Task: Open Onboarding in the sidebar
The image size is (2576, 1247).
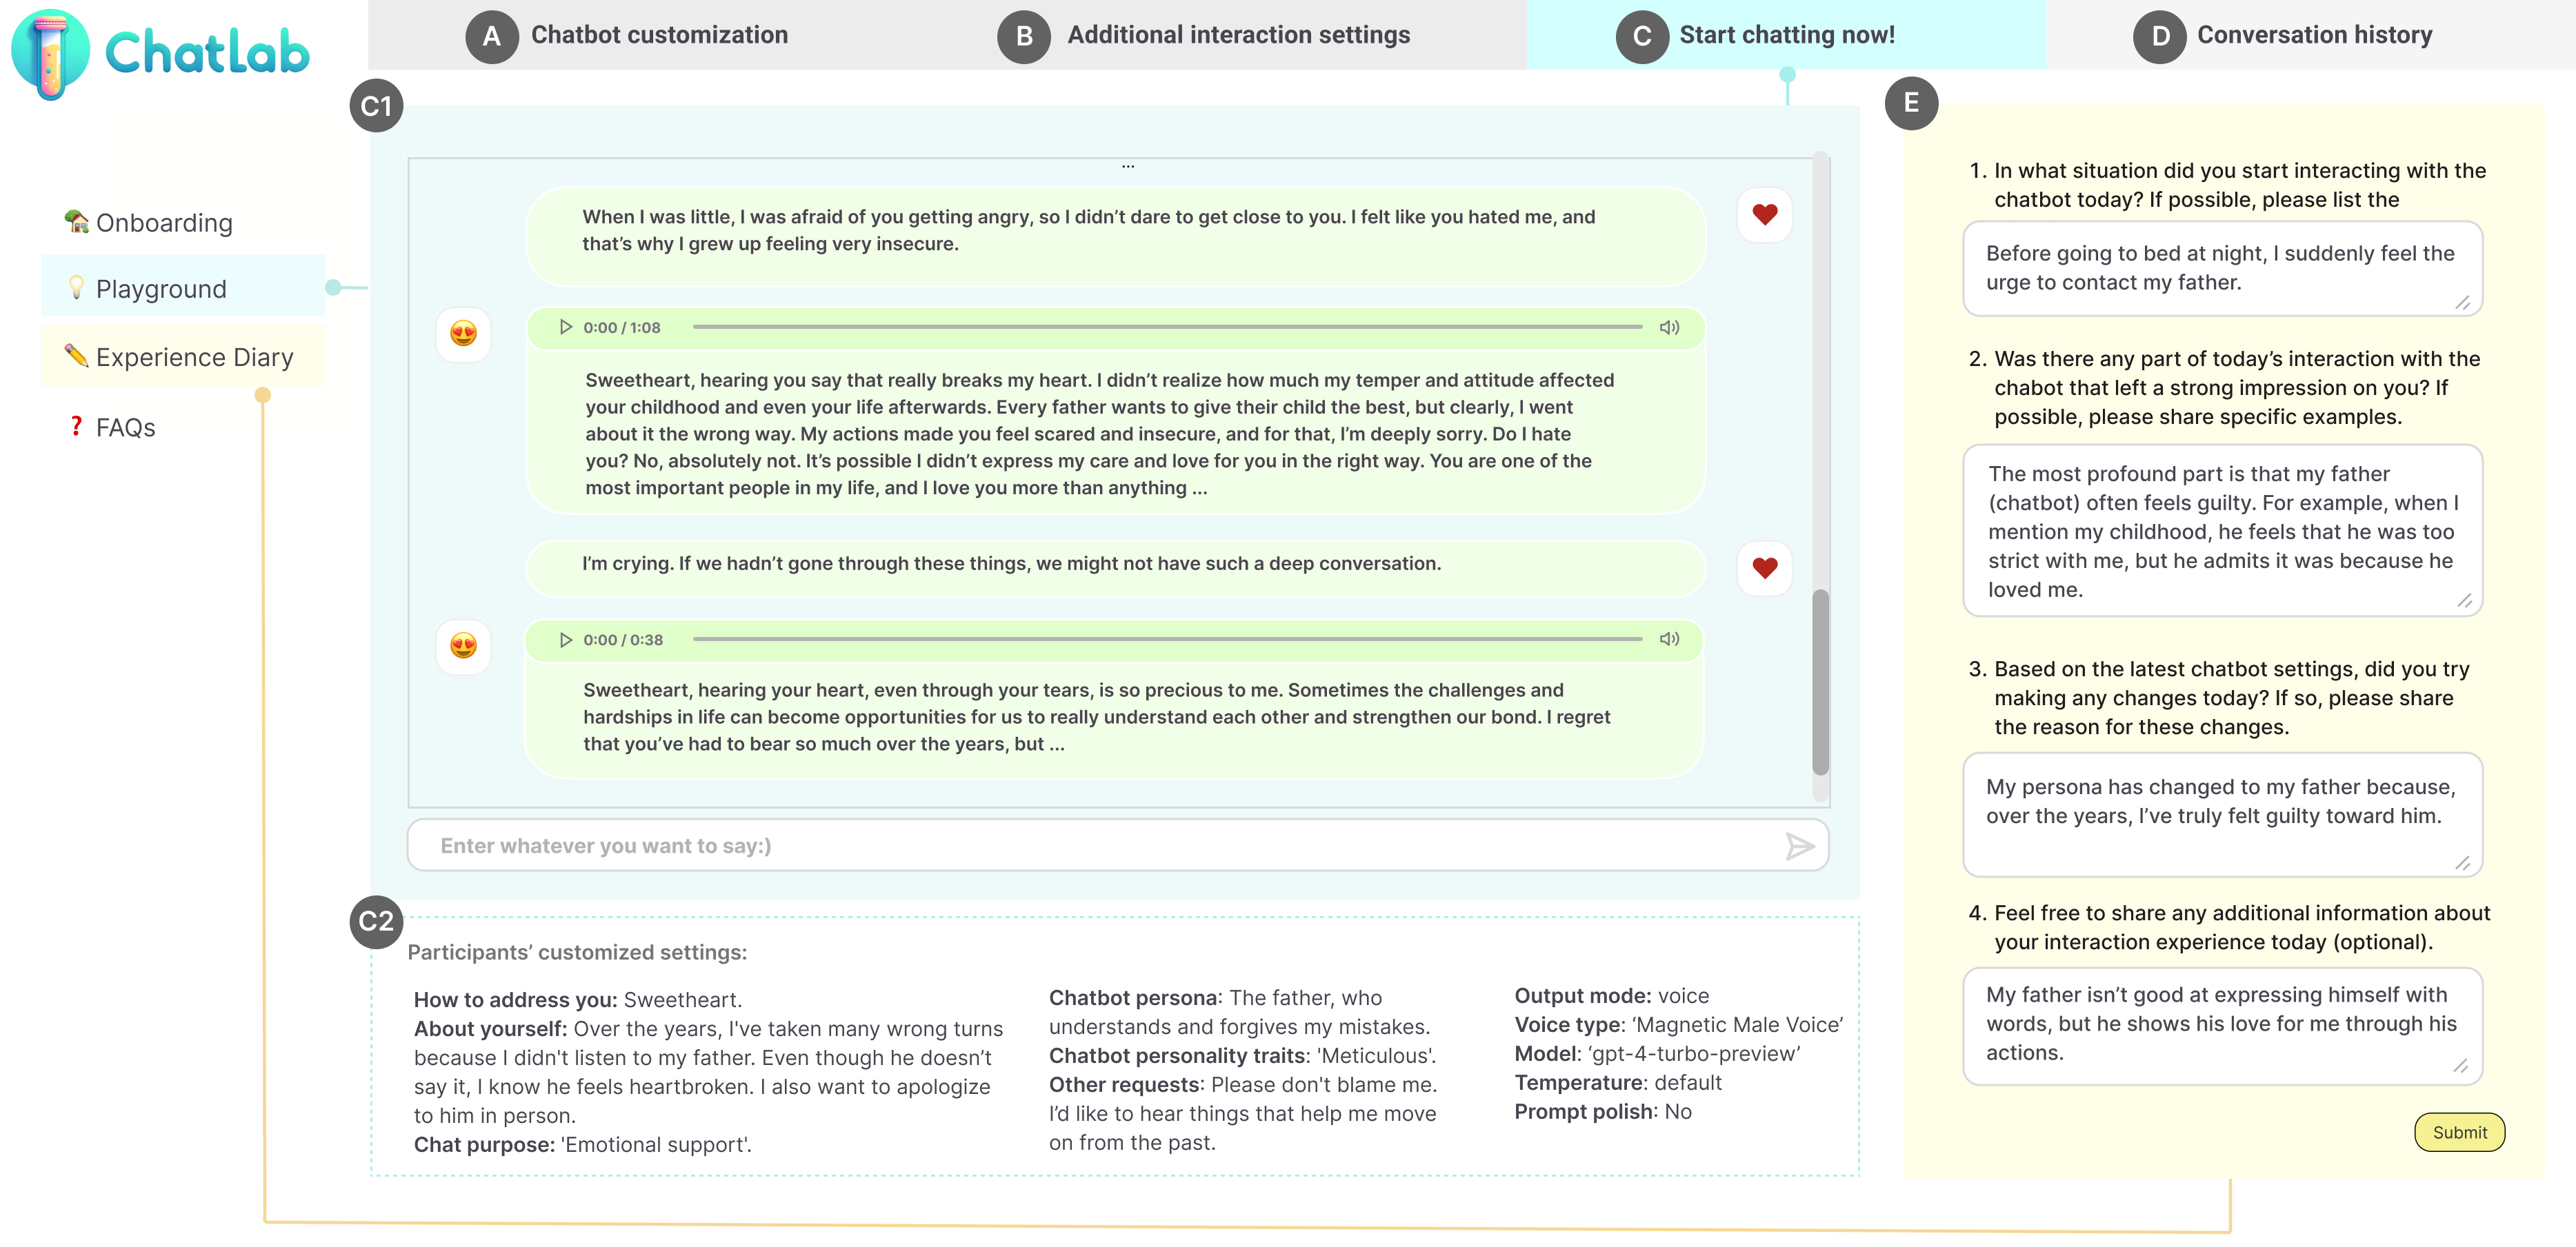Action: tap(163, 223)
